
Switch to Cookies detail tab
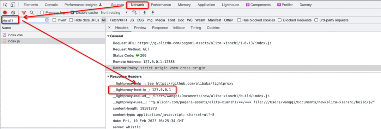[213, 28]
